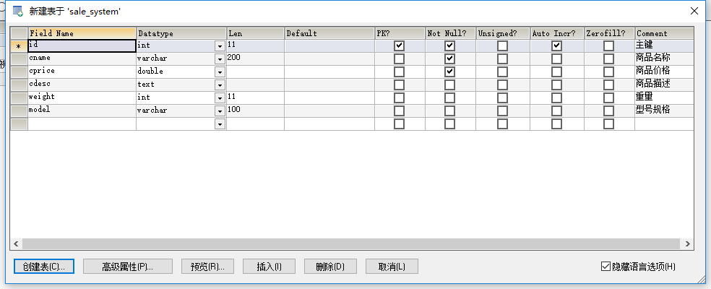
Task: Click horizontal scrollbar left arrow
Action: (16, 244)
